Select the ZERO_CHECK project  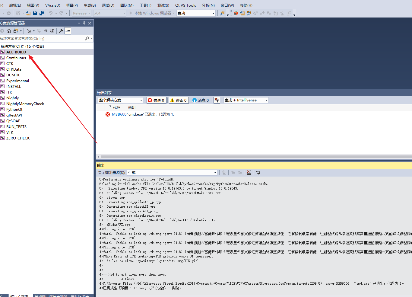[x=18, y=138]
